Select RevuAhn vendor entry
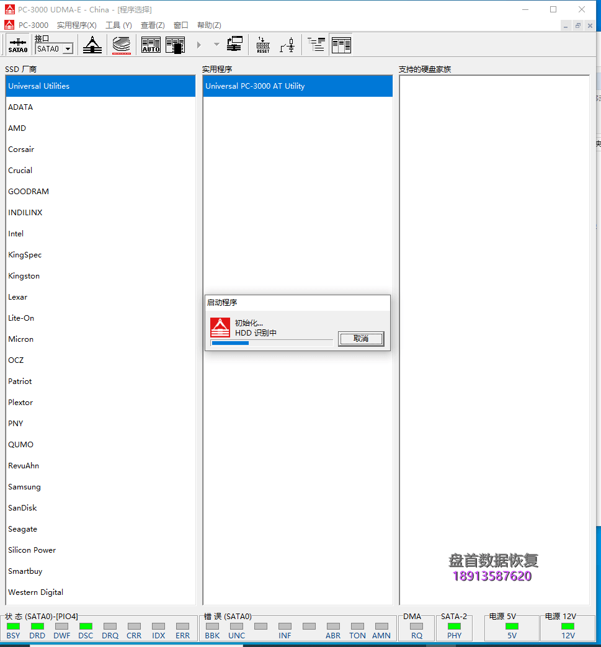 click(100, 465)
